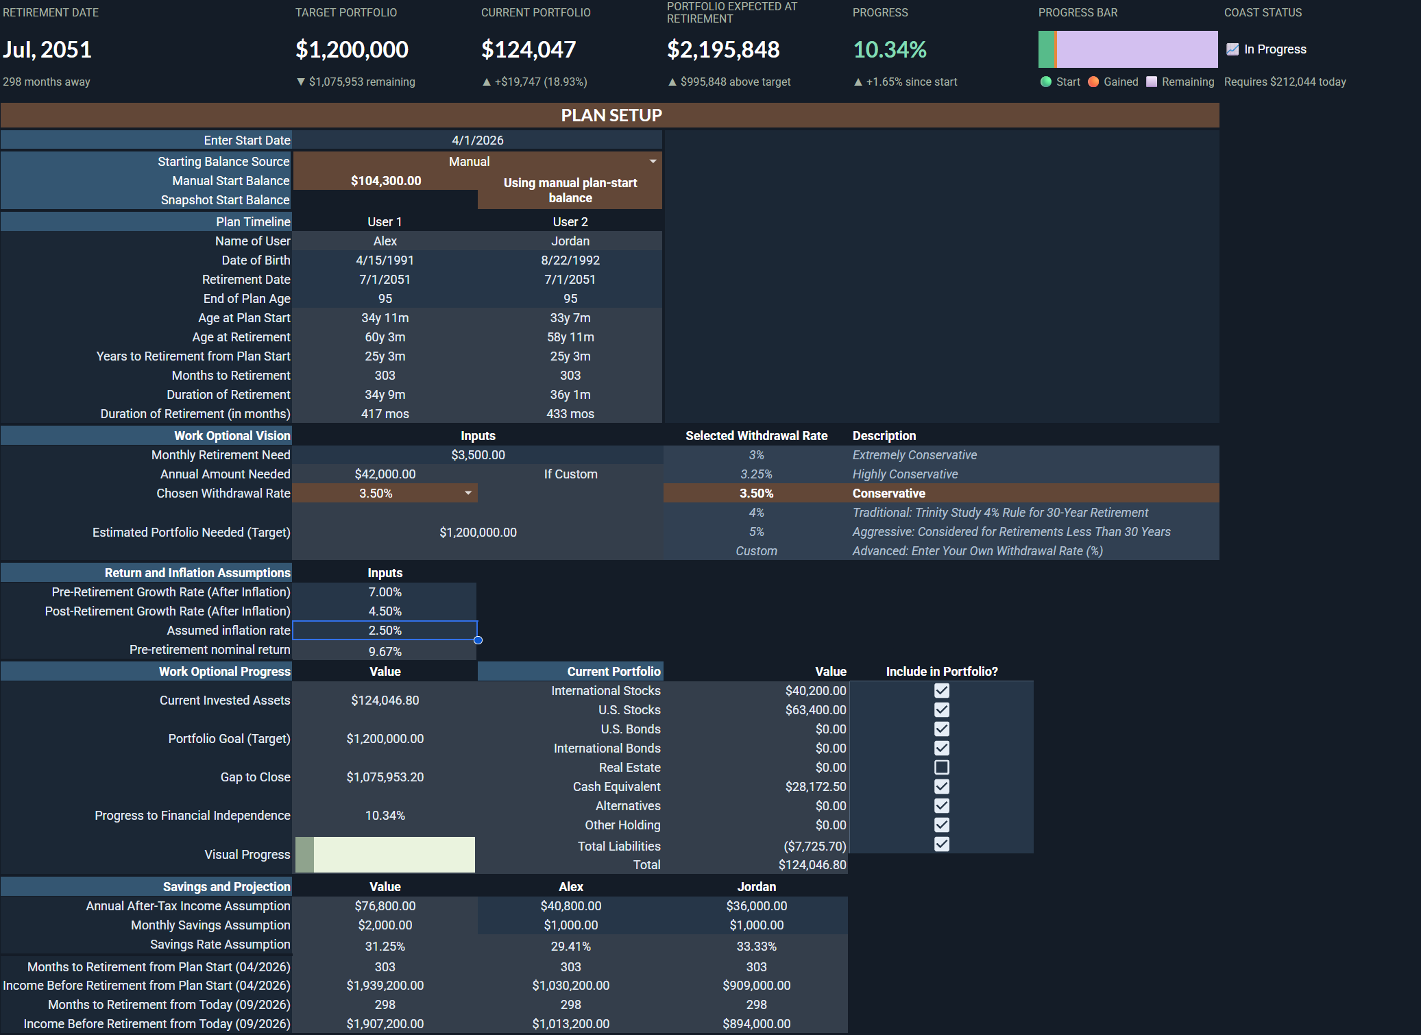Screen dimensions: 1421x1035
Task: Select Monthly Retirement Need $3,500.00 cell
Action: click(x=477, y=454)
